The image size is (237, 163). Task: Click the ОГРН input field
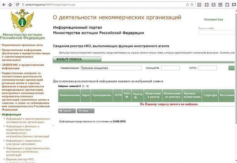pyautogui.click(x=207, y=68)
